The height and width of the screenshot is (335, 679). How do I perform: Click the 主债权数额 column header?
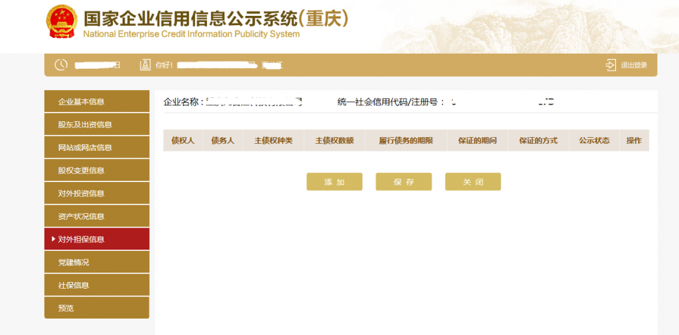pyautogui.click(x=334, y=140)
